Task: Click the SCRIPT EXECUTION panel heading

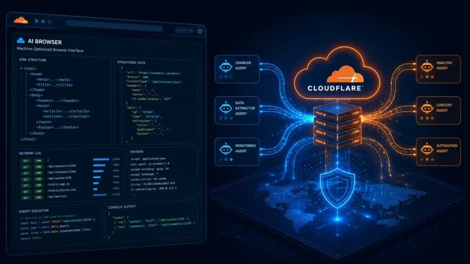Action: click(34, 211)
